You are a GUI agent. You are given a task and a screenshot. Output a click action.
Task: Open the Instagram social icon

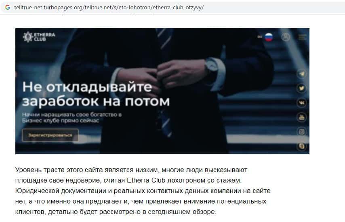(302, 132)
